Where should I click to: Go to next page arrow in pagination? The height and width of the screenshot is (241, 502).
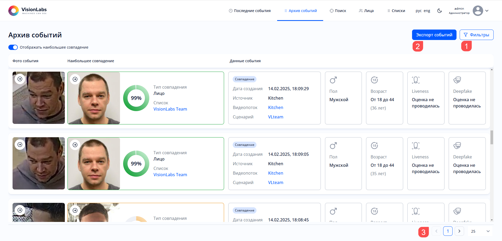pyautogui.click(x=459, y=231)
